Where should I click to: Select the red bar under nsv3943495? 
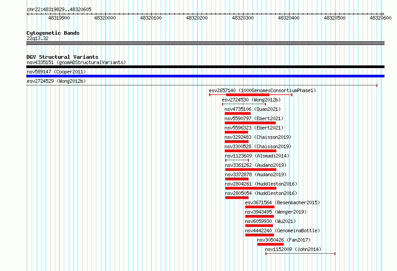coord(260,216)
